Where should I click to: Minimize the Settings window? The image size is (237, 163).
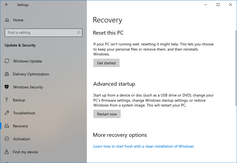pos(206,5)
